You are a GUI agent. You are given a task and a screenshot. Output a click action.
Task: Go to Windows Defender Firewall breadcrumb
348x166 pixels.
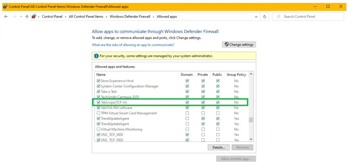pos(130,16)
